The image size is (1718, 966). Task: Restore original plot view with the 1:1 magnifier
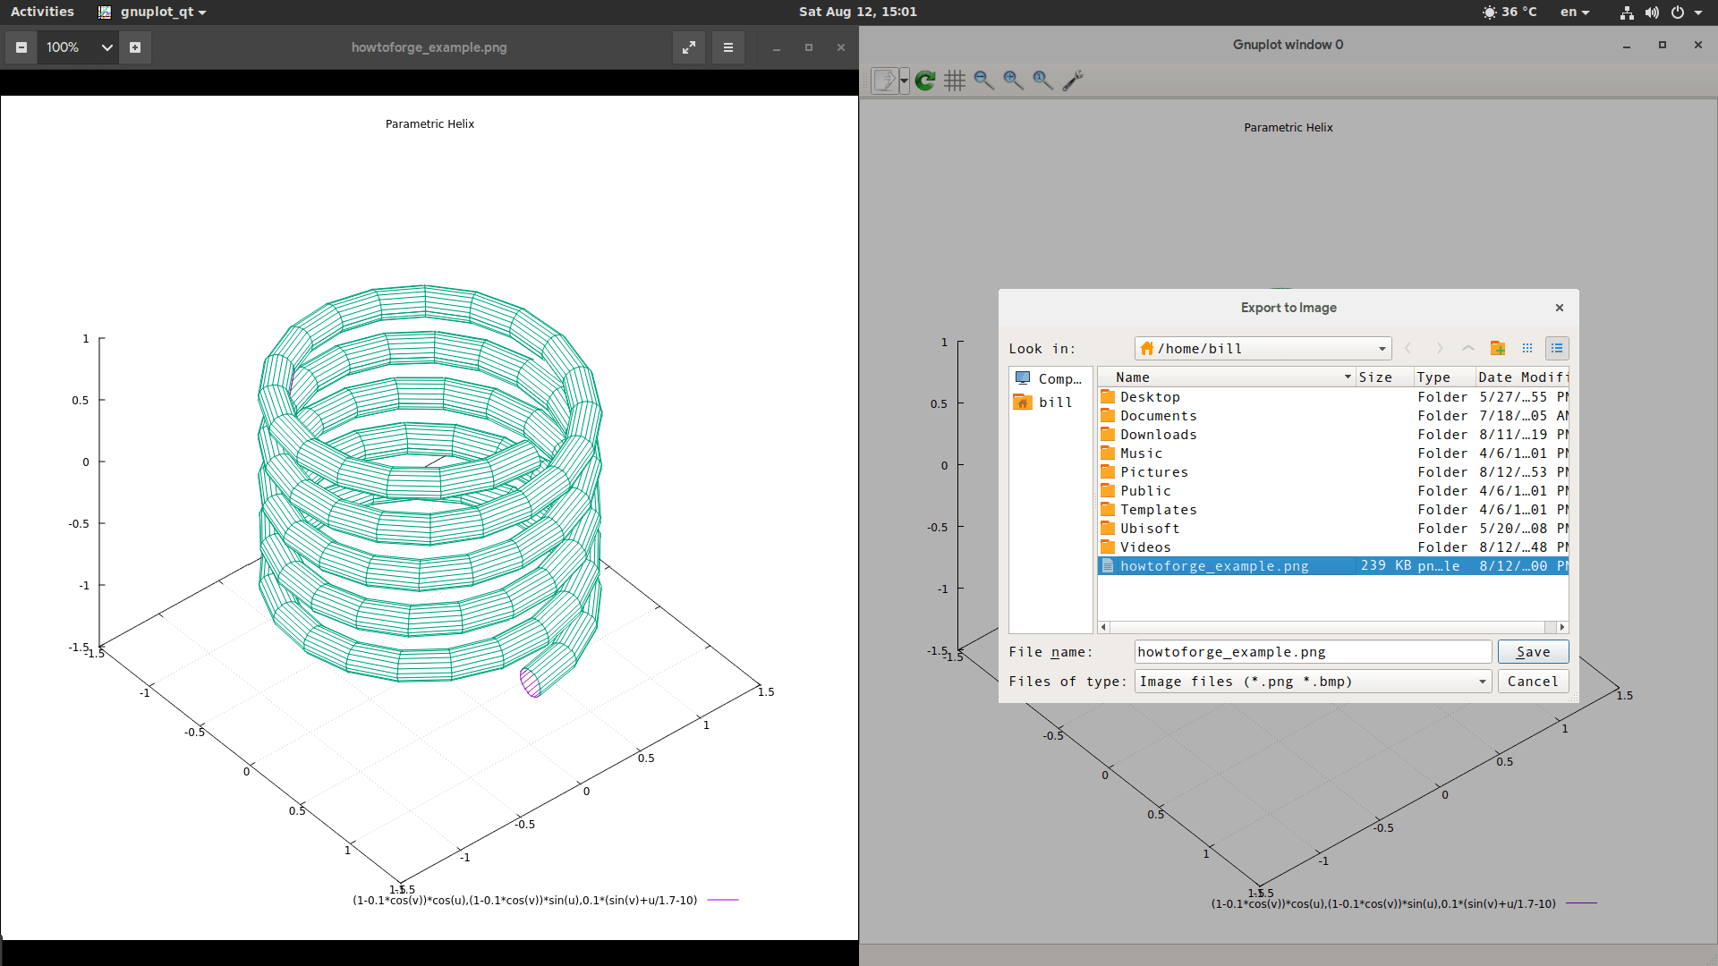(x=1042, y=80)
